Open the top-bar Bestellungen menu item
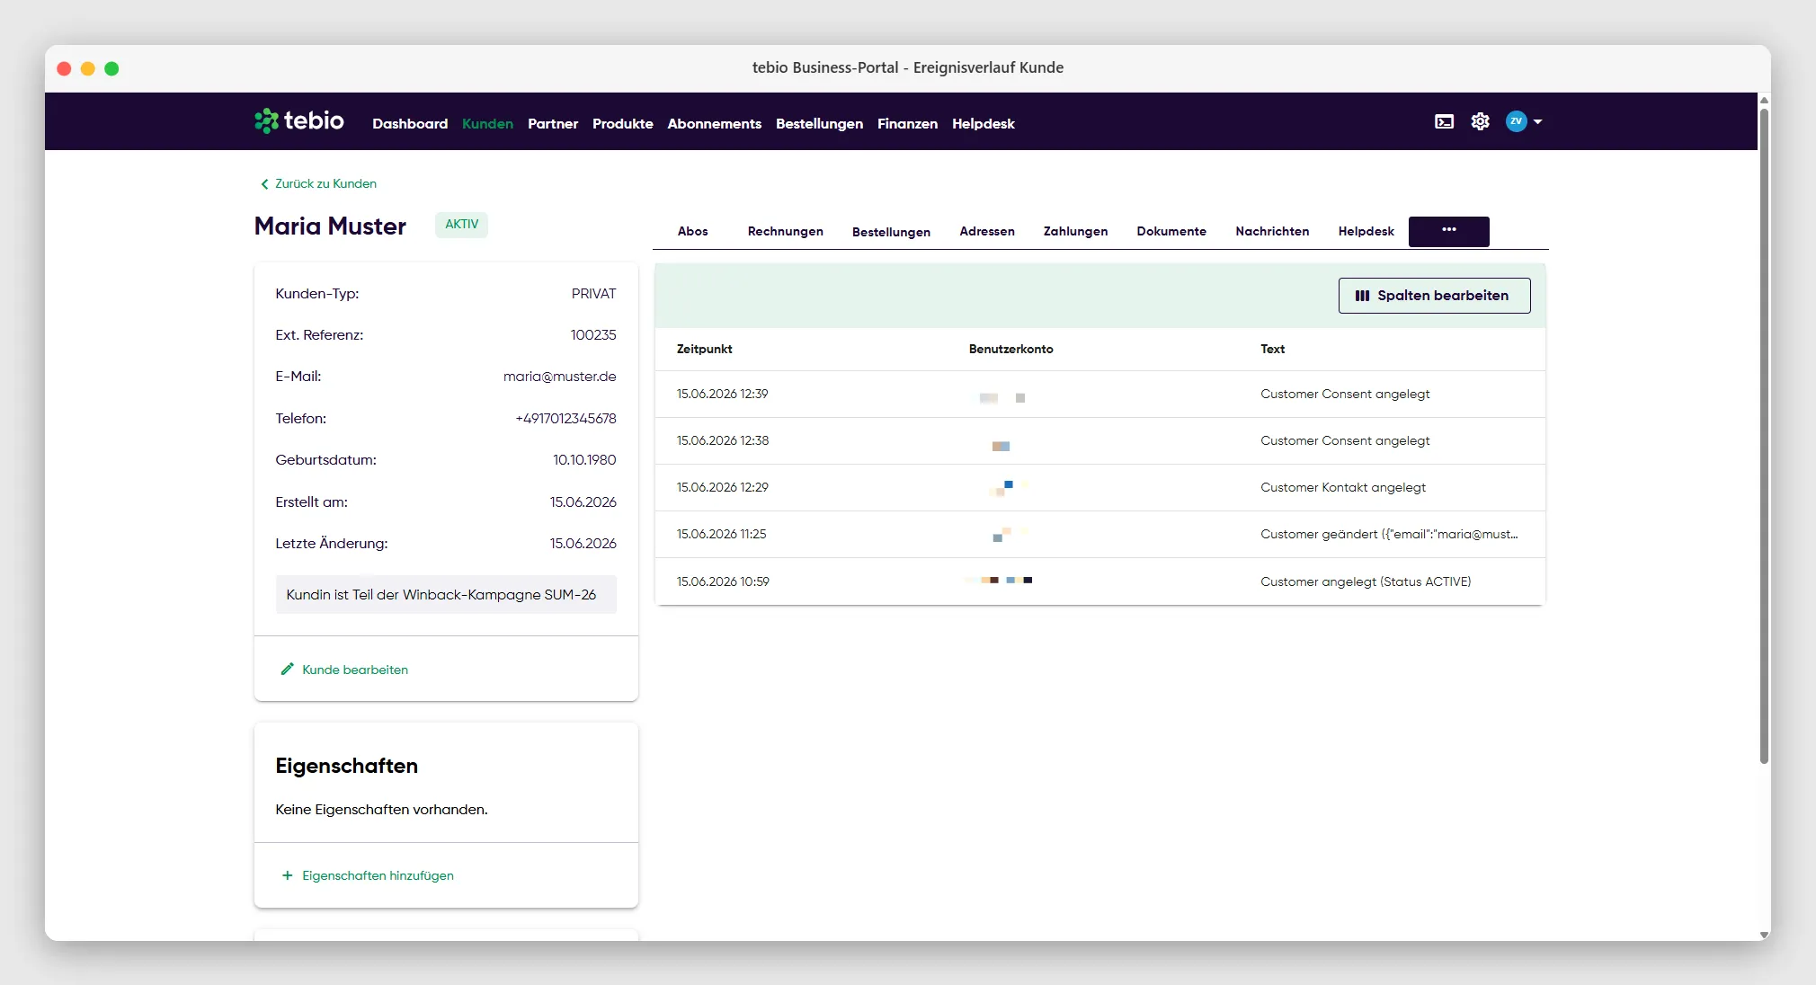The image size is (1816, 985). pos(819,124)
